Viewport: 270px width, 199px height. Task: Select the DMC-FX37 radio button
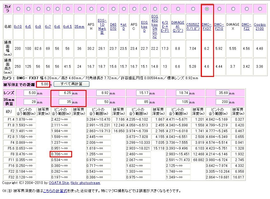(207, 9)
